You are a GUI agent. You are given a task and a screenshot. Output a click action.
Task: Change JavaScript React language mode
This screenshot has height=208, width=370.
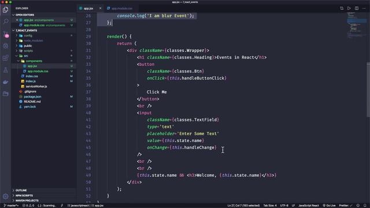click(x=308, y=206)
